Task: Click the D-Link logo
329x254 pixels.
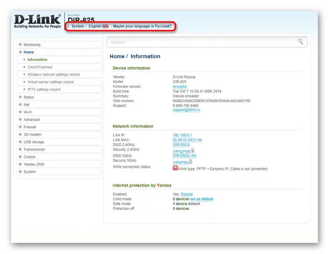Action: 37,21
